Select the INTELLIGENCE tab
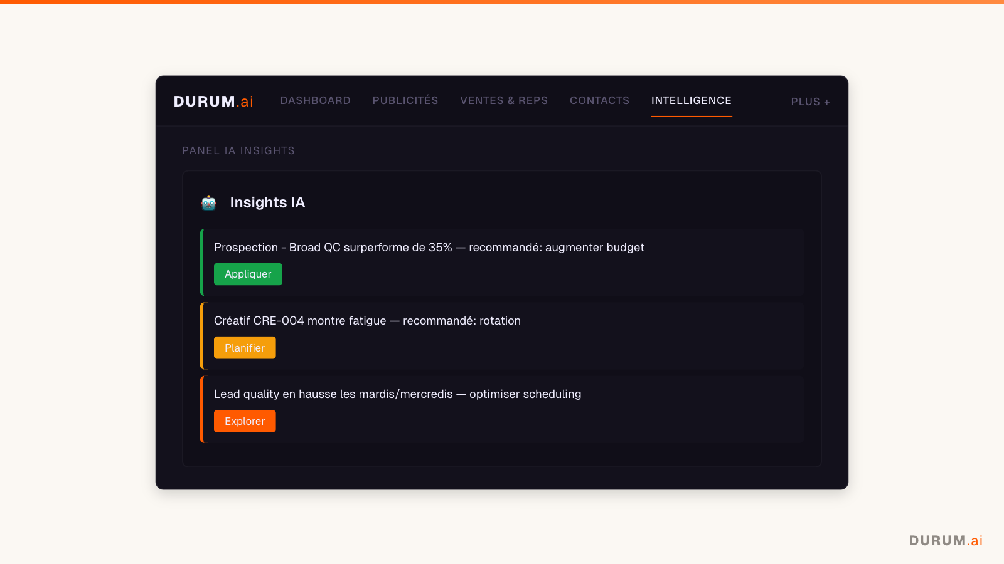 click(x=691, y=100)
